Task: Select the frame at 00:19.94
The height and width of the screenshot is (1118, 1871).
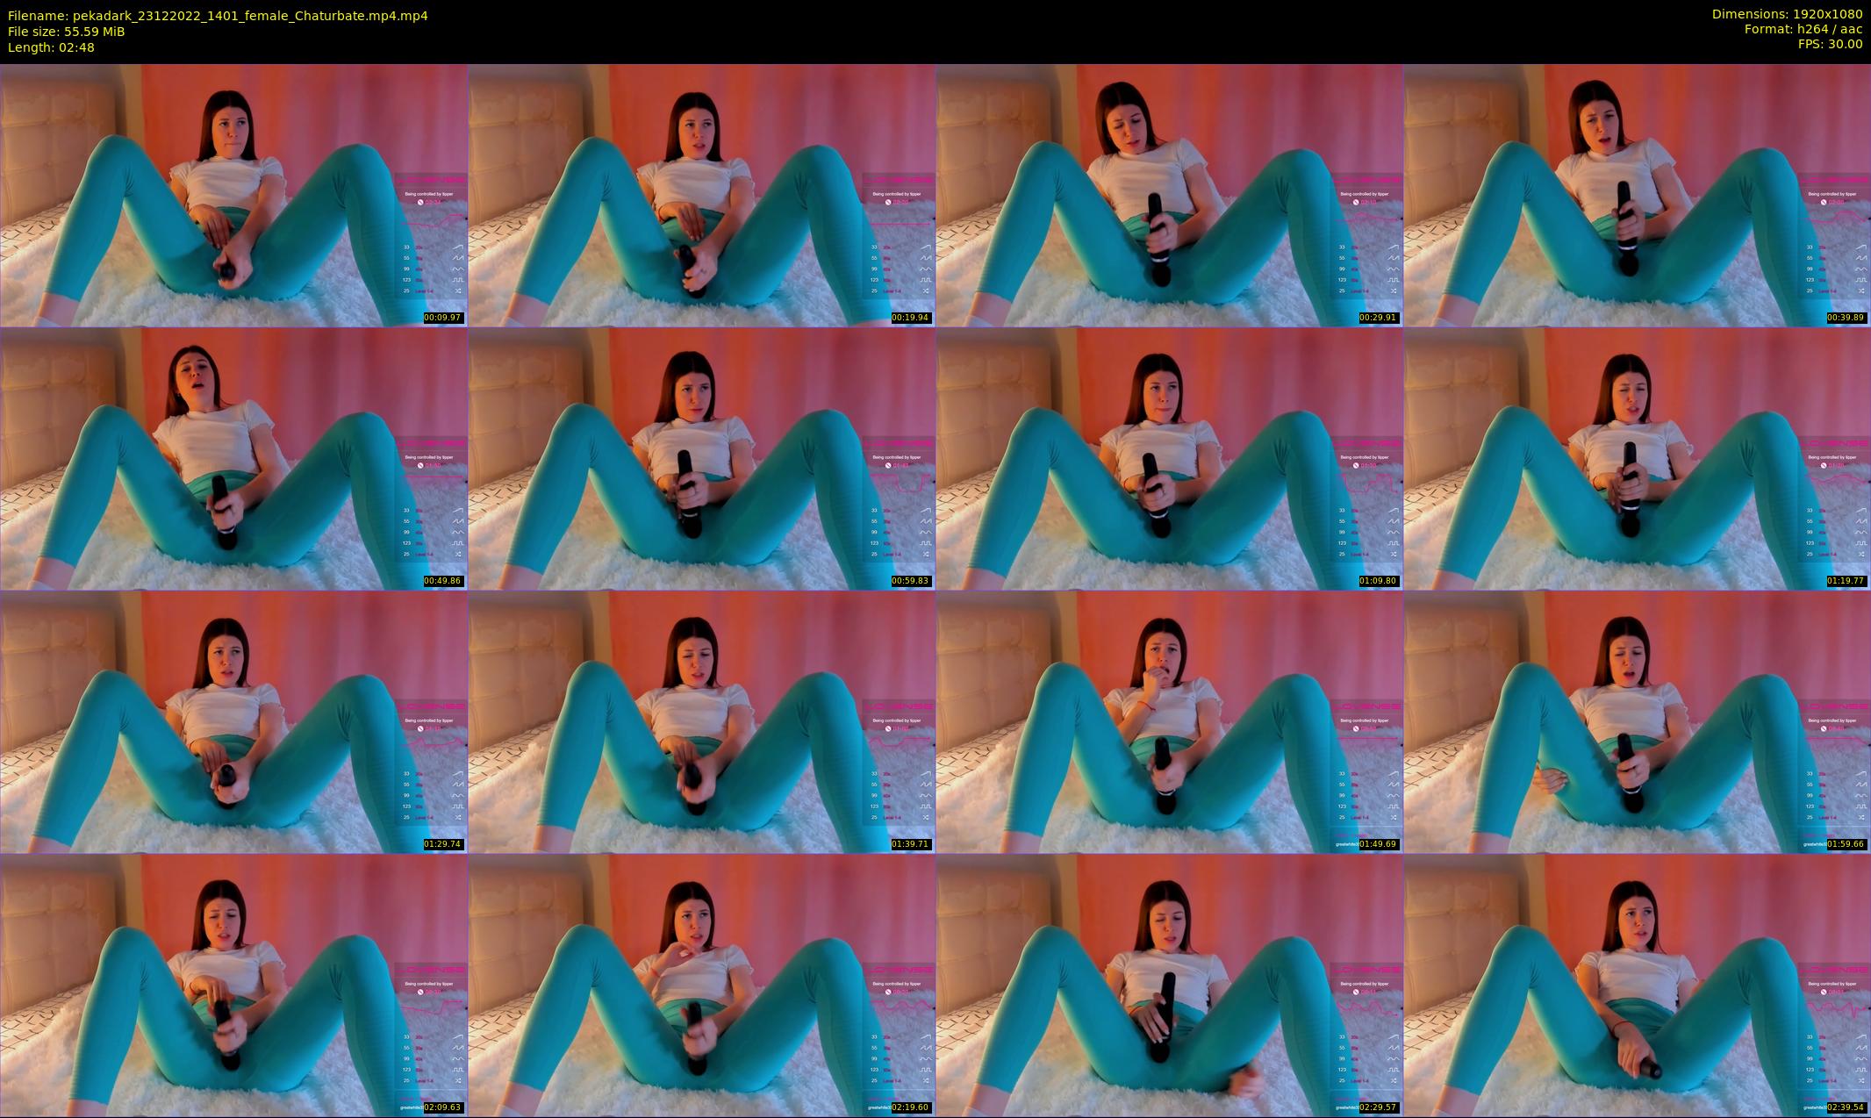Action: (701, 195)
